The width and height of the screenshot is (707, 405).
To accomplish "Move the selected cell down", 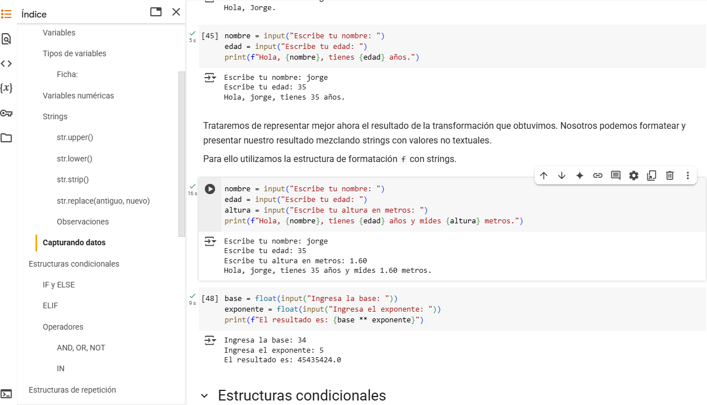I will click(x=562, y=175).
